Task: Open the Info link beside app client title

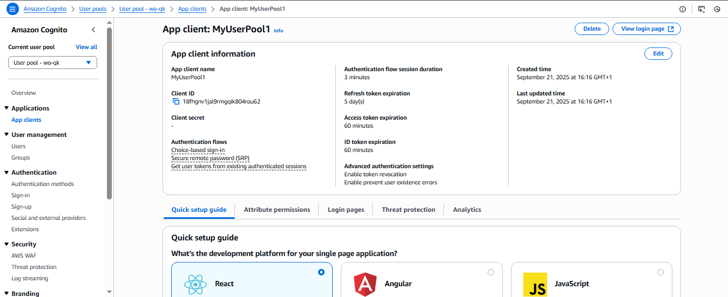Action: 278,31
